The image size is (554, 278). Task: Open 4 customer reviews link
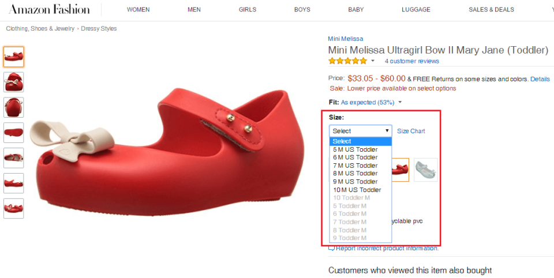412,61
